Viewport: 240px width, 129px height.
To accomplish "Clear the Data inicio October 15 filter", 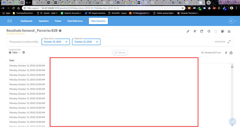I will (66, 42).
